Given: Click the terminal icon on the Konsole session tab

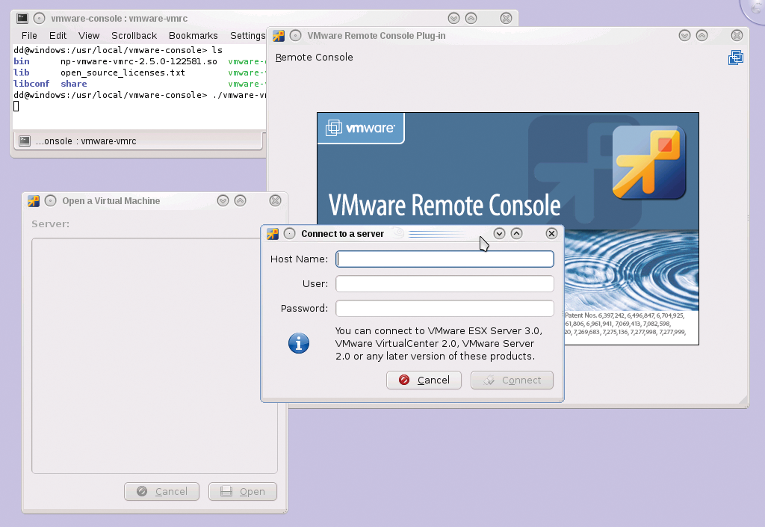Looking at the screenshot, I should pyautogui.click(x=25, y=141).
